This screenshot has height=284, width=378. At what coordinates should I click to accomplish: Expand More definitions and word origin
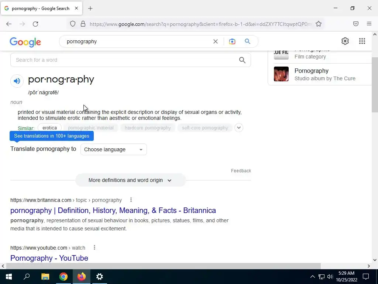(130, 180)
